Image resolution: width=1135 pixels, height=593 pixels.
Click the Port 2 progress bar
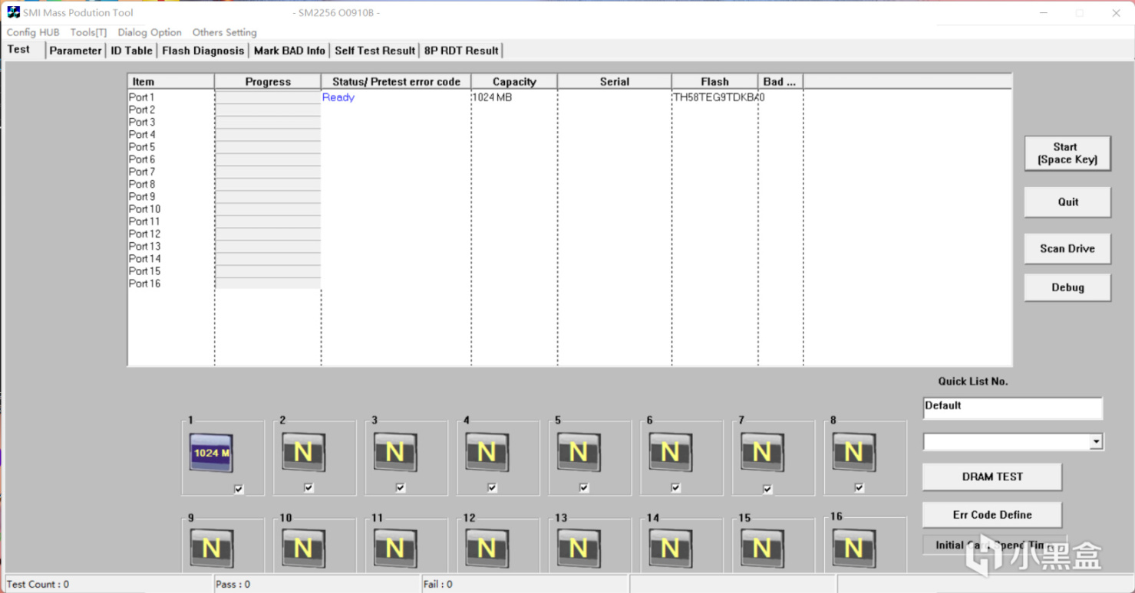pyautogui.click(x=268, y=110)
